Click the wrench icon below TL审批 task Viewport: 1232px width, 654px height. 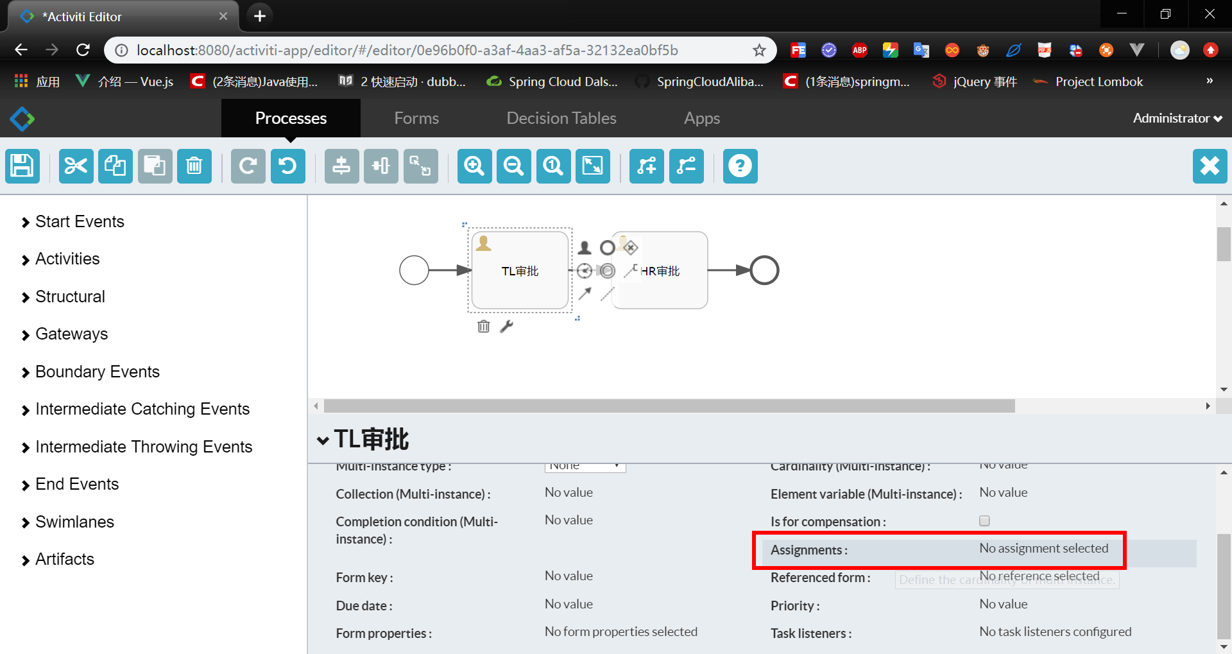coord(507,326)
